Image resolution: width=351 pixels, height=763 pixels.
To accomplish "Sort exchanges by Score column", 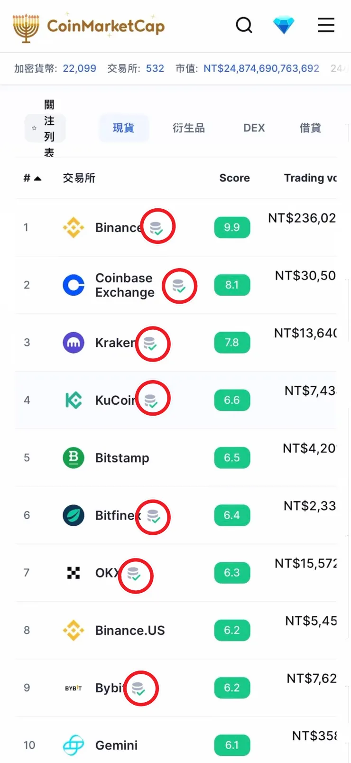I will click(x=234, y=178).
